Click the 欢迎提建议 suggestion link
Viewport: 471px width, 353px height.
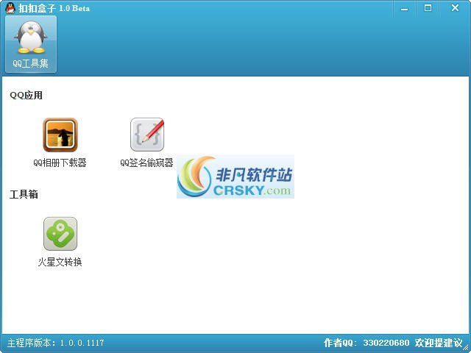pos(439,343)
